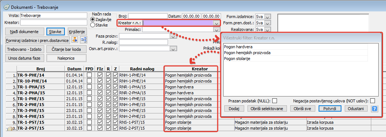Click the Nalepnice button

pyautogui.click(x=66, y=58)
